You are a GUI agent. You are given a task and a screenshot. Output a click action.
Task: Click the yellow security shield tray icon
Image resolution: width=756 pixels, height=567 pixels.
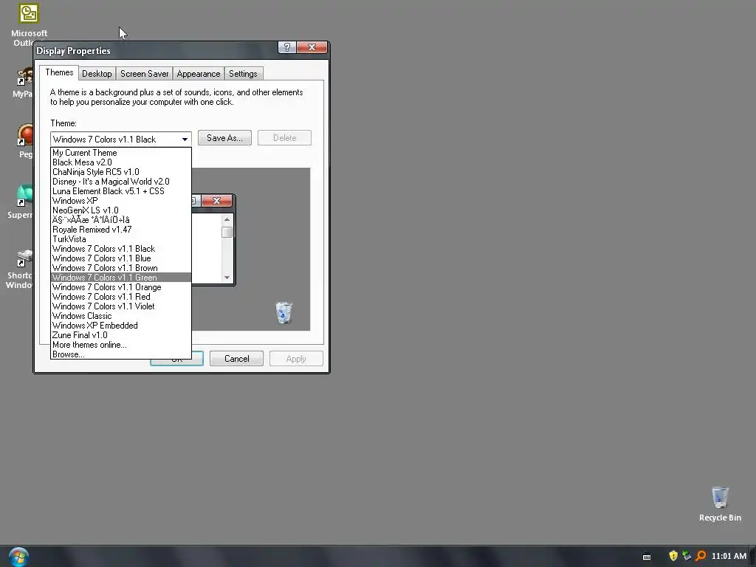tap(673, 556)
